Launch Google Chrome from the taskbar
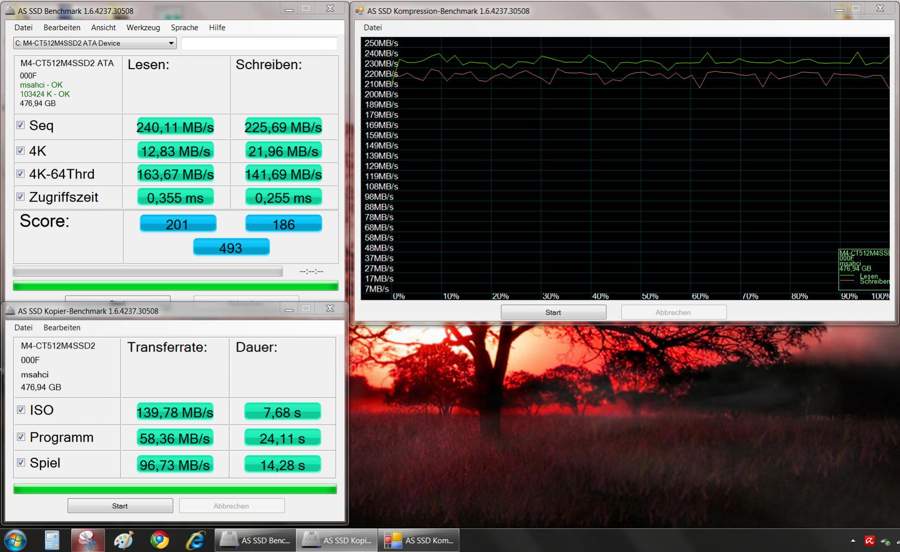This screenshot has width=900, height=552. [160, 540]
